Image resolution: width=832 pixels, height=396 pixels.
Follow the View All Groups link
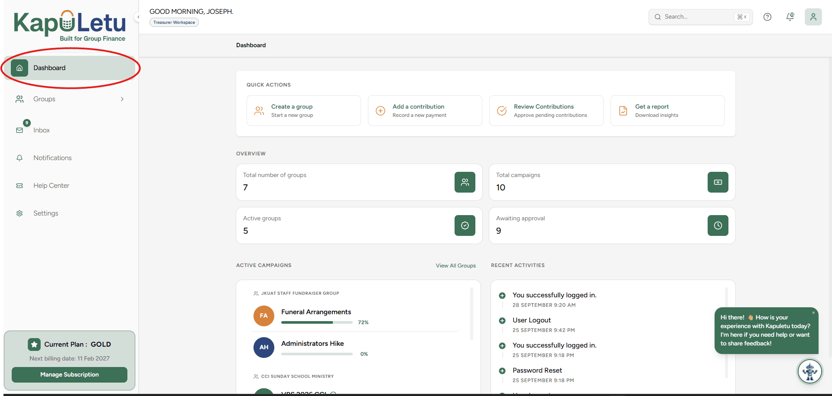[456, 266]
